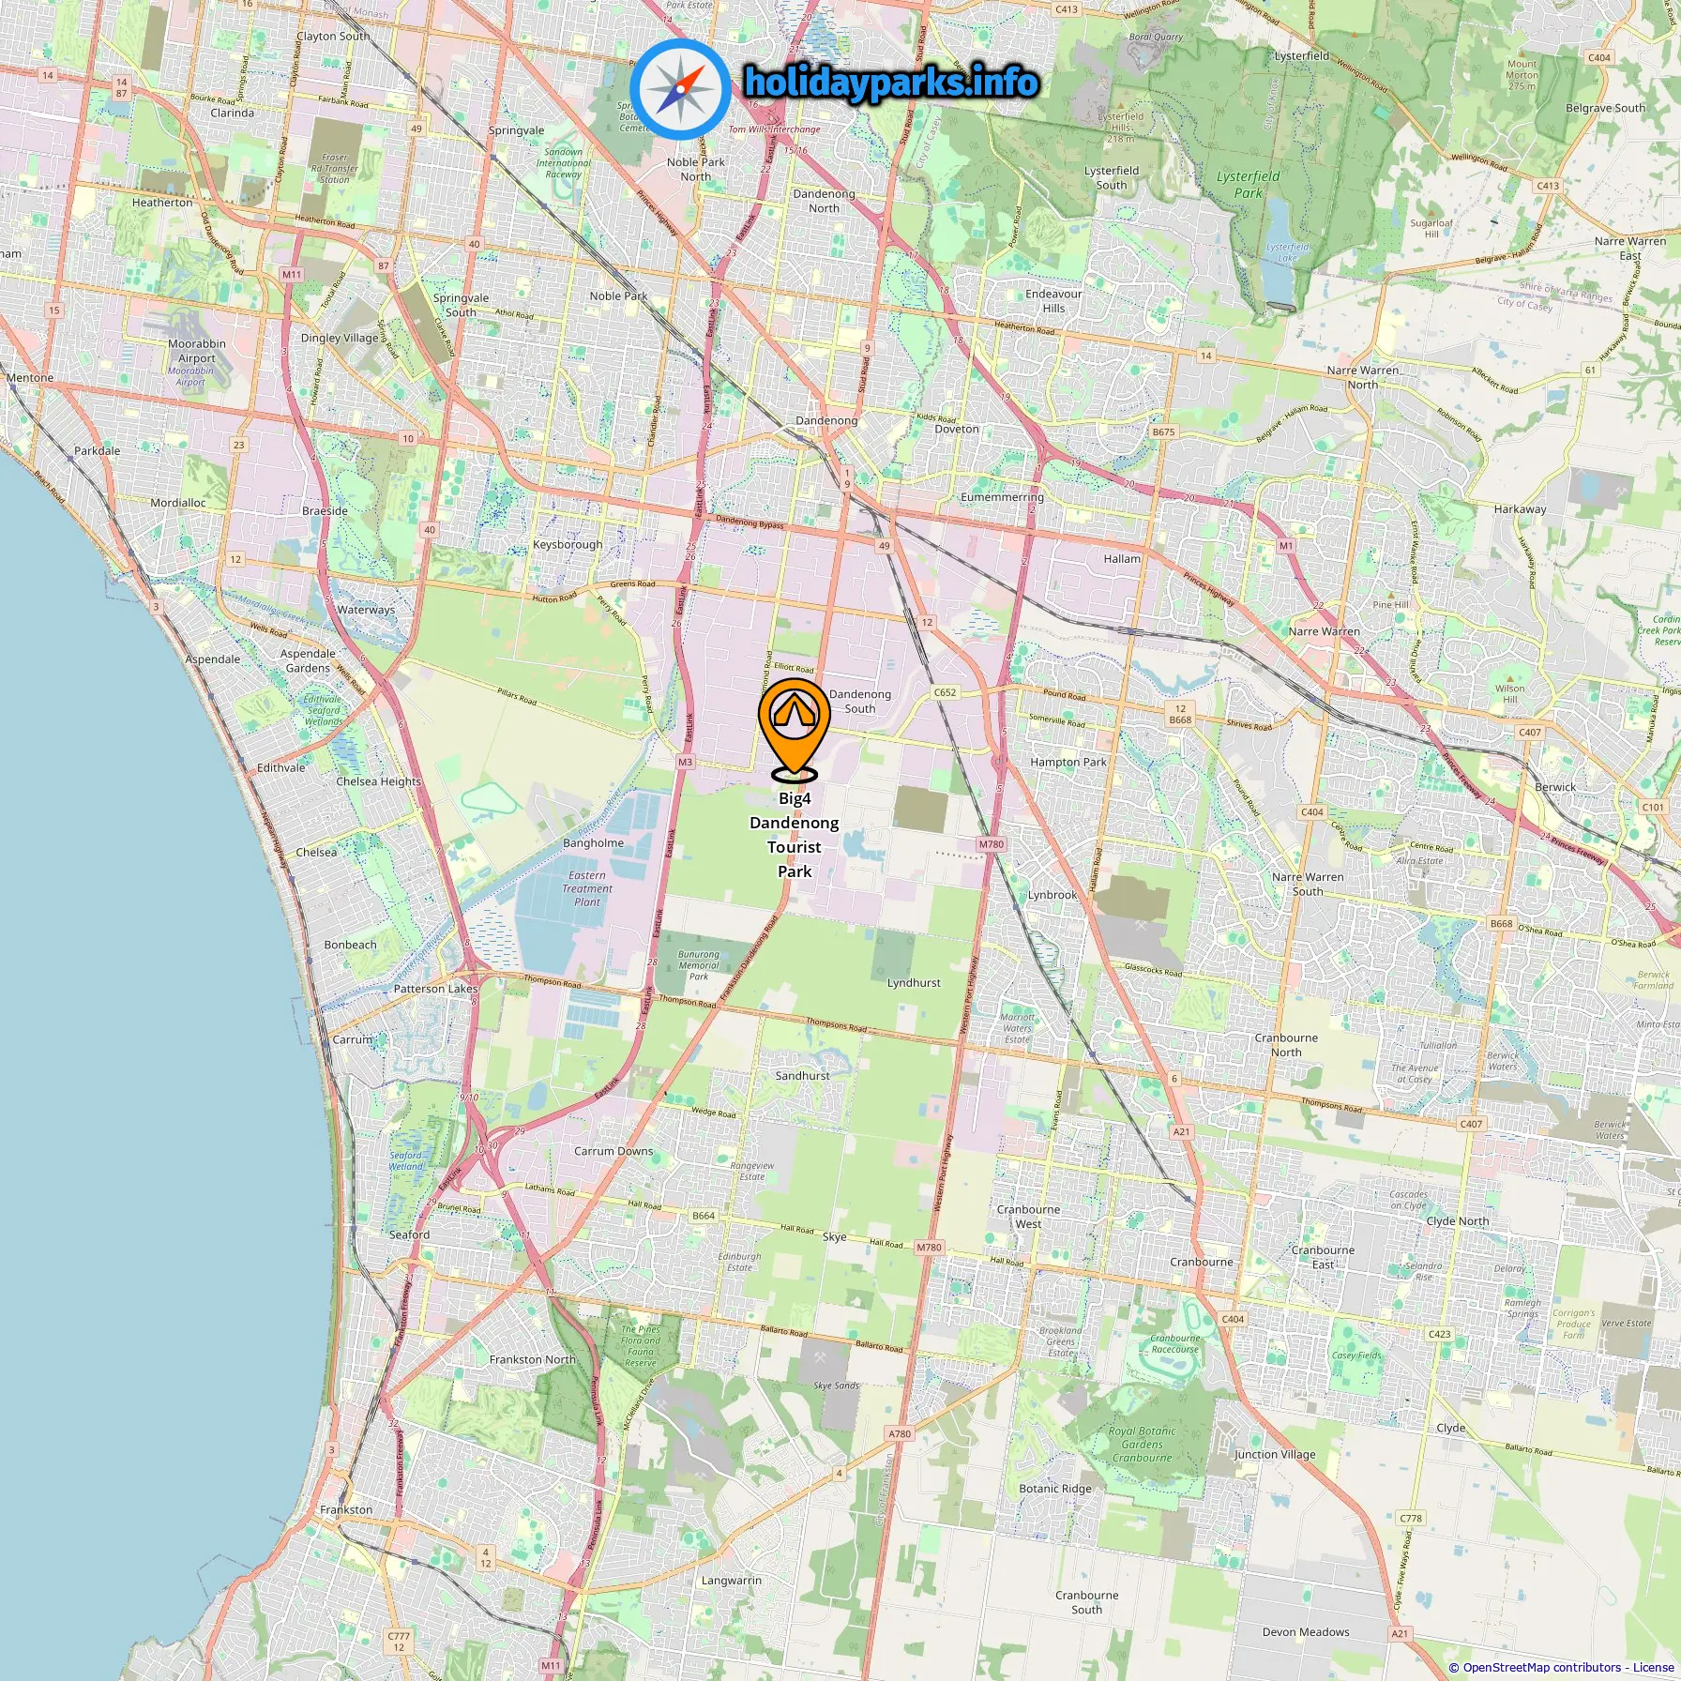Screen dimensions: 1681x1681
Task: Click the Frankston town label
Action: point(346,1509)
